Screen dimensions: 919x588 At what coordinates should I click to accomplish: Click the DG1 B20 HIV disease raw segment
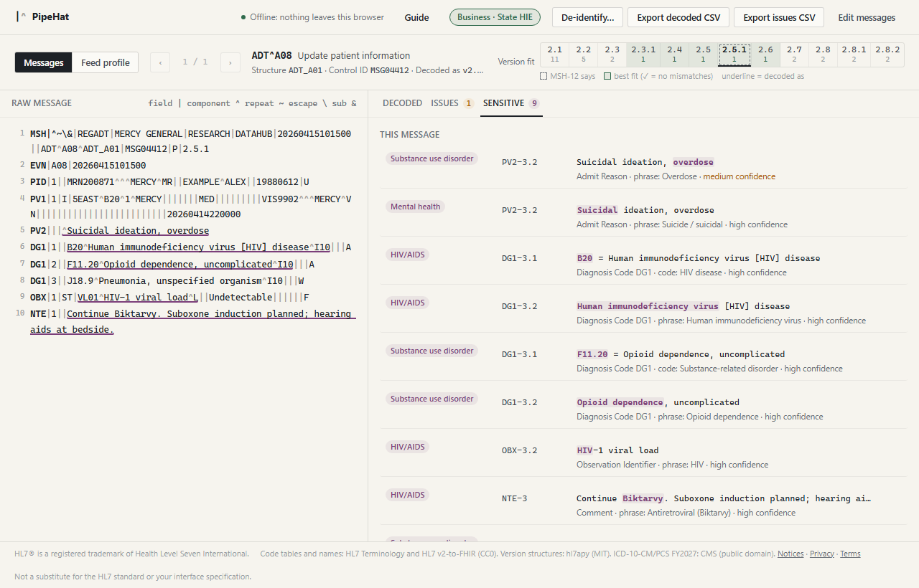190,247
